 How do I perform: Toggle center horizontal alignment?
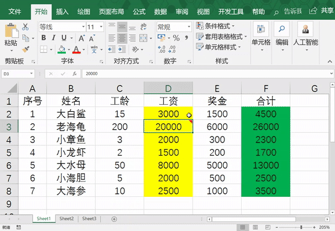pyautogui.click(x=122, y=38)
